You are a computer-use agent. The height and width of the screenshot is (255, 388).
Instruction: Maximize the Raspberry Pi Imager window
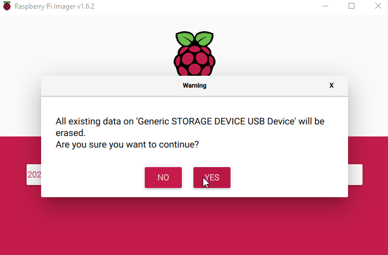pos(352,6)
